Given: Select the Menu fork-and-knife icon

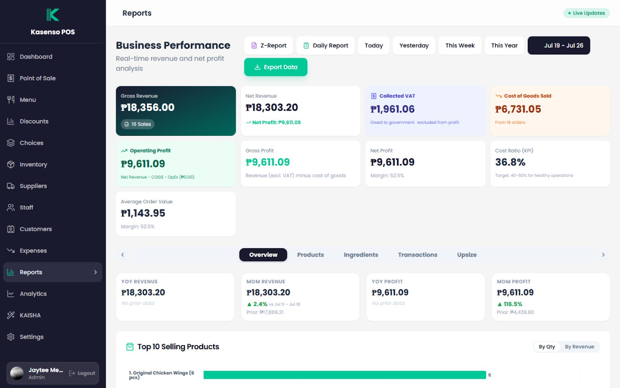Looking at the screenshot, I should 11,100.
